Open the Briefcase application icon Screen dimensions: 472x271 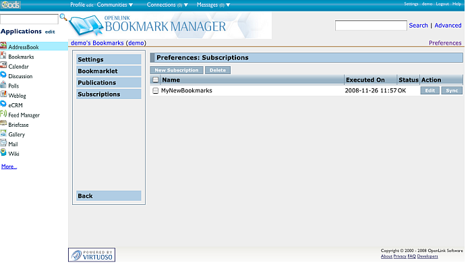3,124
